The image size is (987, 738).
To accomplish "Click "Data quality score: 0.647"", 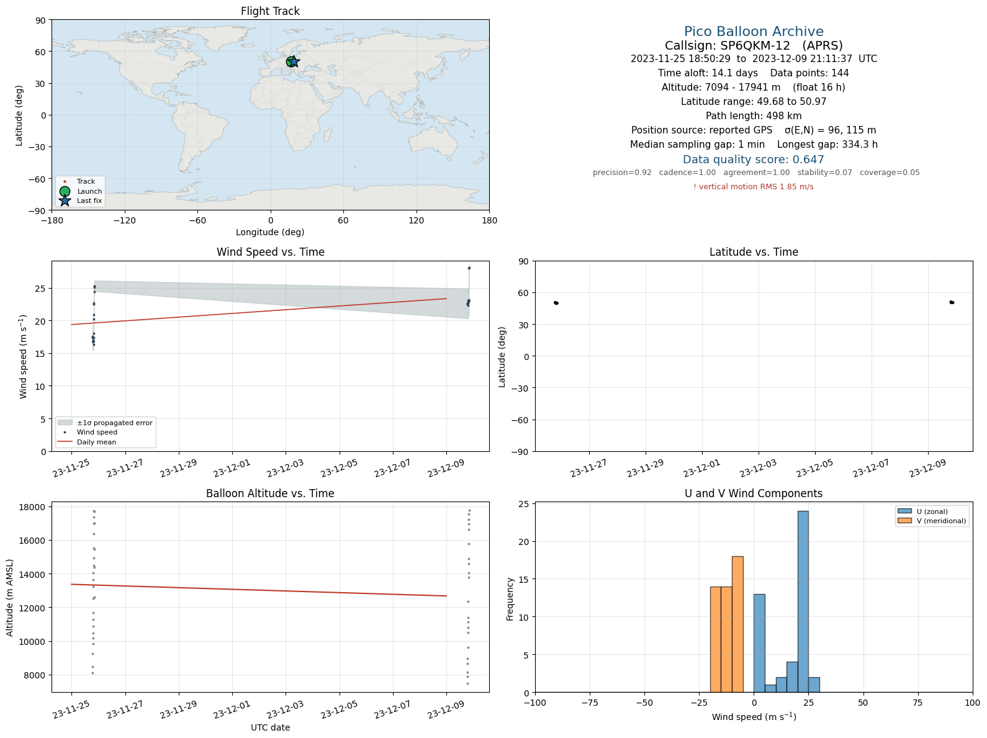I will [x=754, y=160].
